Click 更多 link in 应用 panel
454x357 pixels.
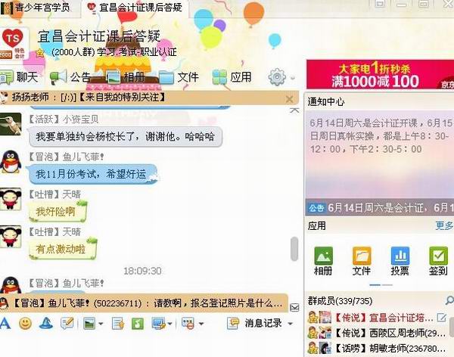click(444, 225)
